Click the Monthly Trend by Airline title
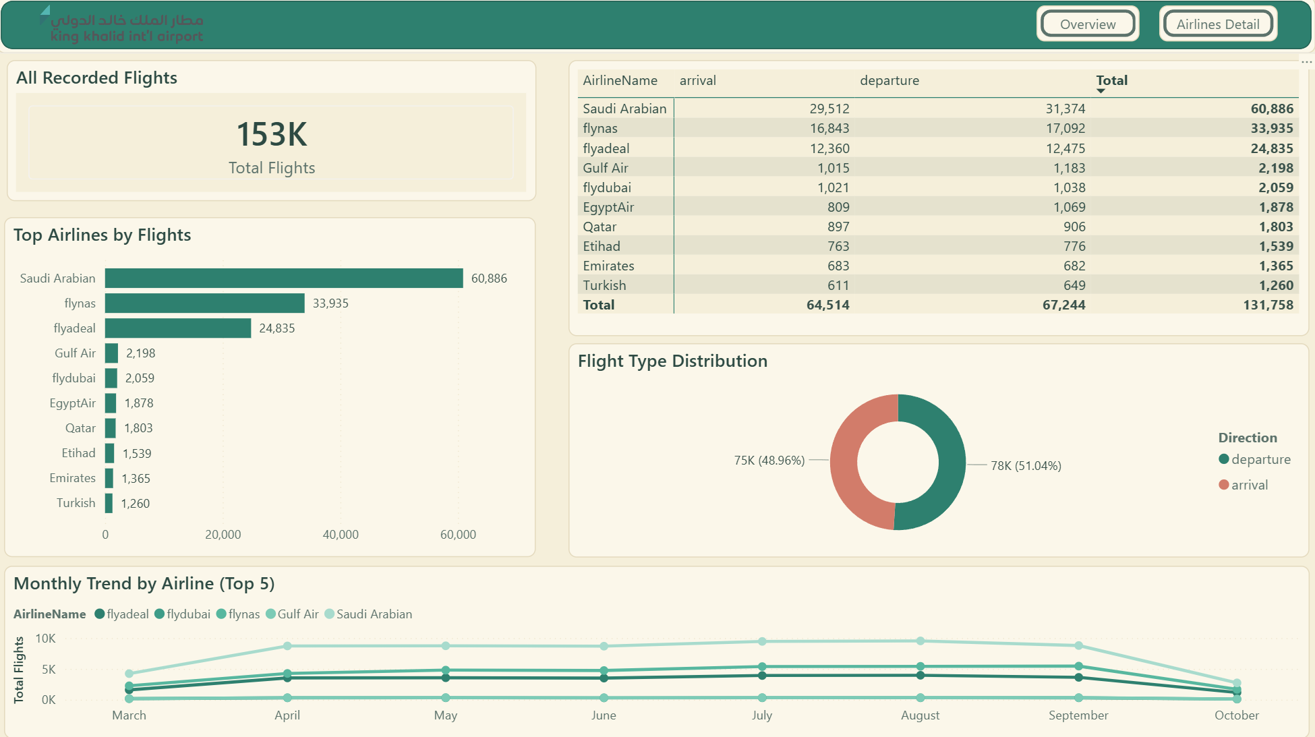 tap(144, 583)
